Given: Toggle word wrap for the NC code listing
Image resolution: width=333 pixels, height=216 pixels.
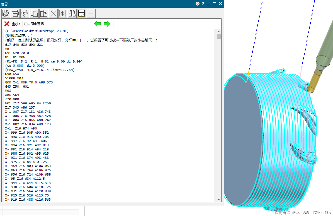Looking at the screenshot, I should 81,13.
